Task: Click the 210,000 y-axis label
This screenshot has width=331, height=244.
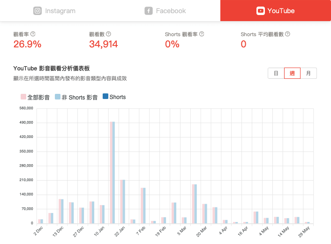Action: click(26, 180)
